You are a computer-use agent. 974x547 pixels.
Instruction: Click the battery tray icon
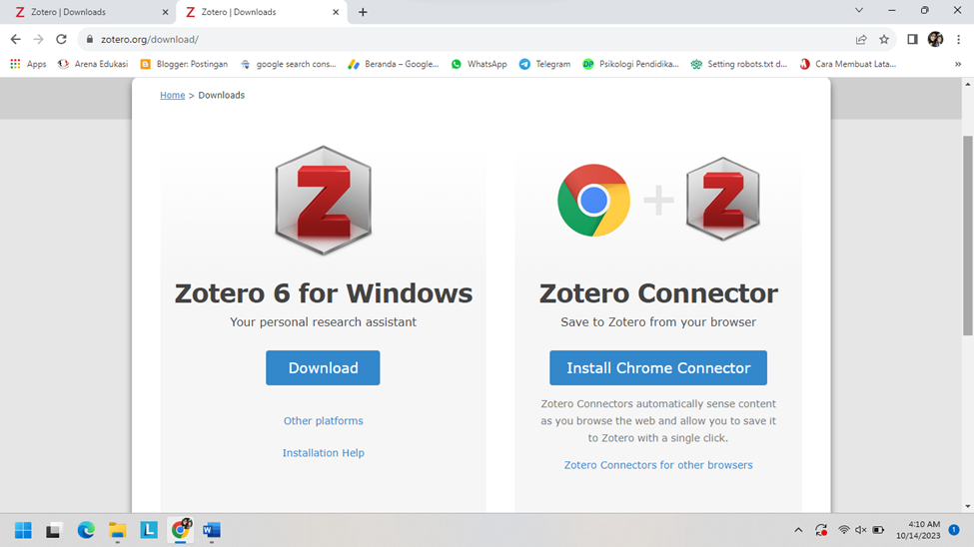point(878,530)
